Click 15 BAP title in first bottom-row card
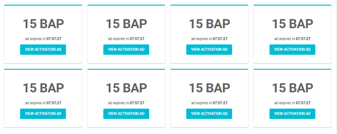The image size is (337, 134). coord(43,88)
